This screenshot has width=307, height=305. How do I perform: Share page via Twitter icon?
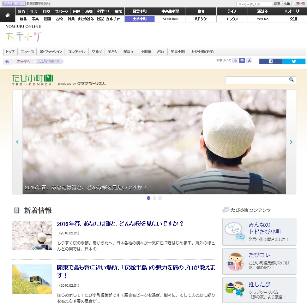point(294,61)
